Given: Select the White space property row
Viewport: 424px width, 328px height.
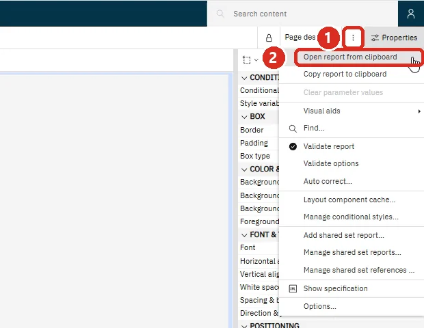Looking at the screenshot, I should [x=259, y=287].
